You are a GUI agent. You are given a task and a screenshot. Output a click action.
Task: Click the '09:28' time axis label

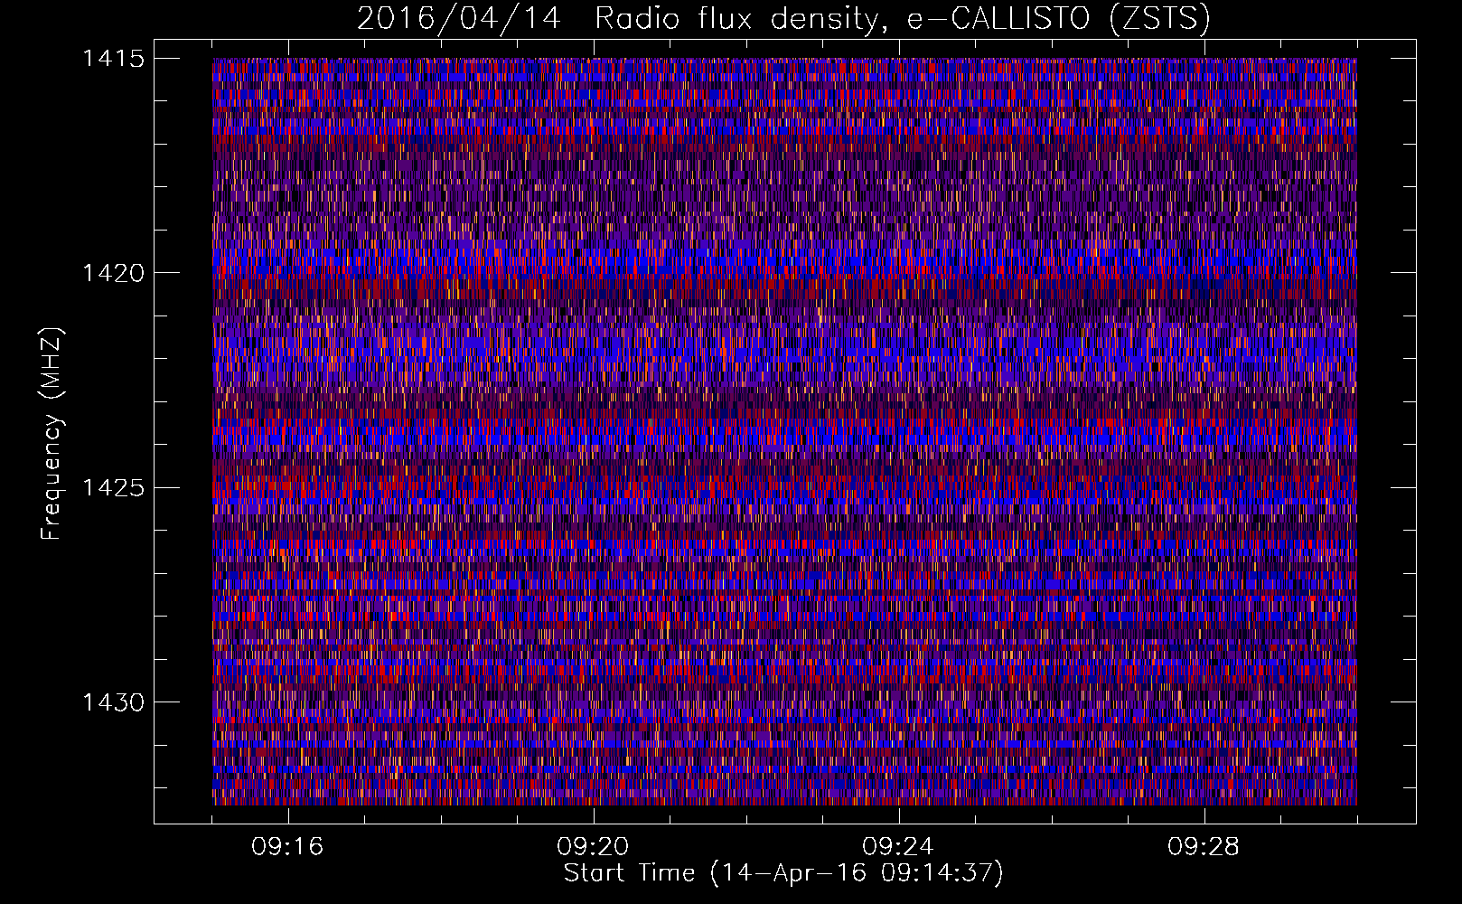tap(1204, 847)
